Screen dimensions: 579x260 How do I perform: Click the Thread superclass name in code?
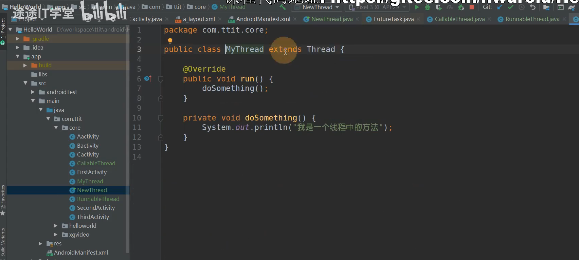[321, 50]
